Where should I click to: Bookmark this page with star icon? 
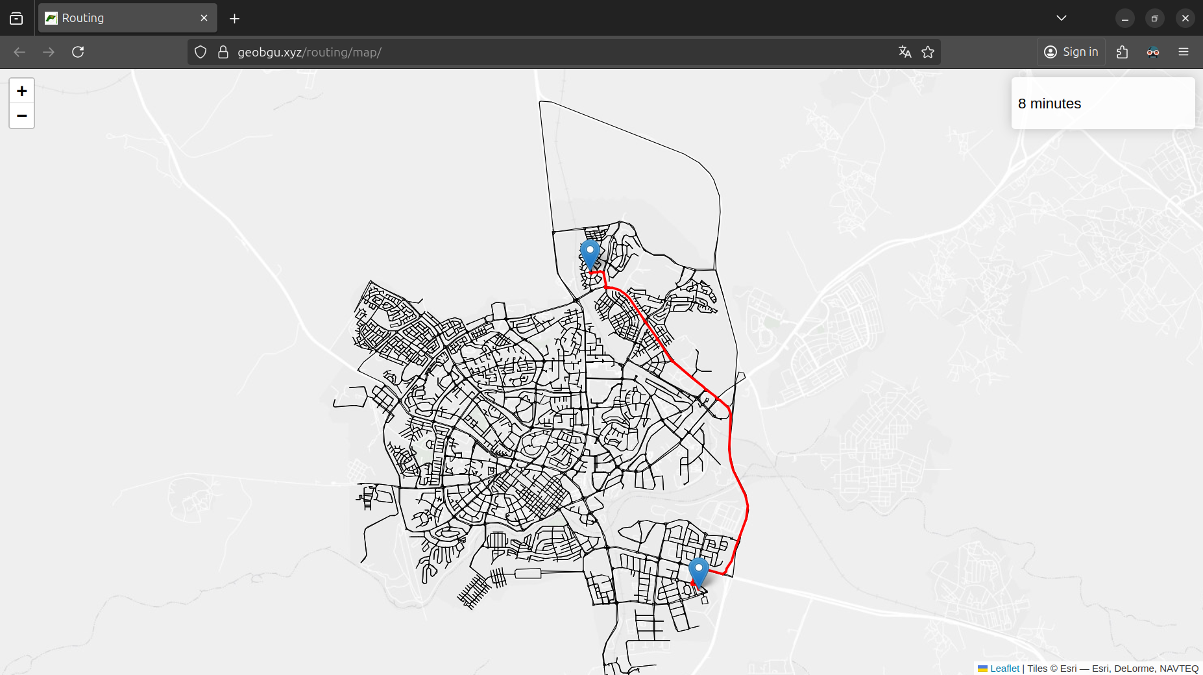pyautogui.click(x=928, y=52)
